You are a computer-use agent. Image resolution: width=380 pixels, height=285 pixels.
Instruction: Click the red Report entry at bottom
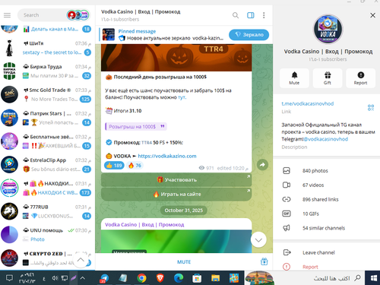327,267
